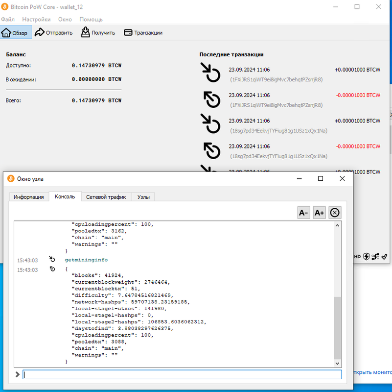Screen dimensions: 392x392
Task: Open the Обзор overview tab
Action: [x=16, y=32]
